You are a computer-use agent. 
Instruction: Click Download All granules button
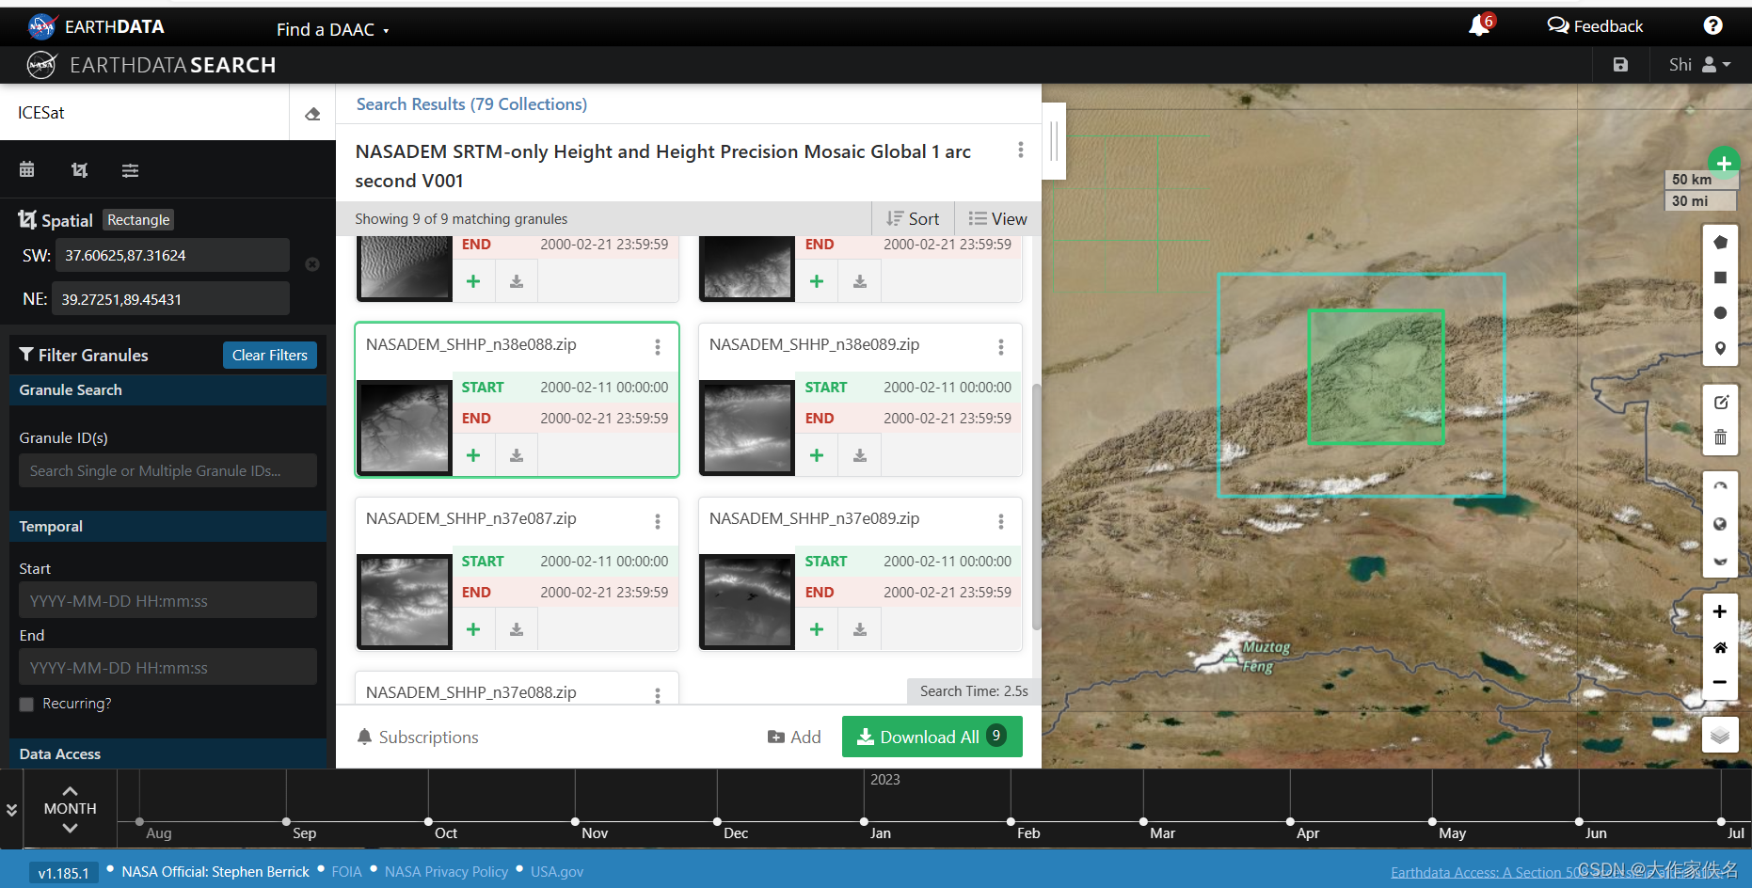click(x=932, y=737)
